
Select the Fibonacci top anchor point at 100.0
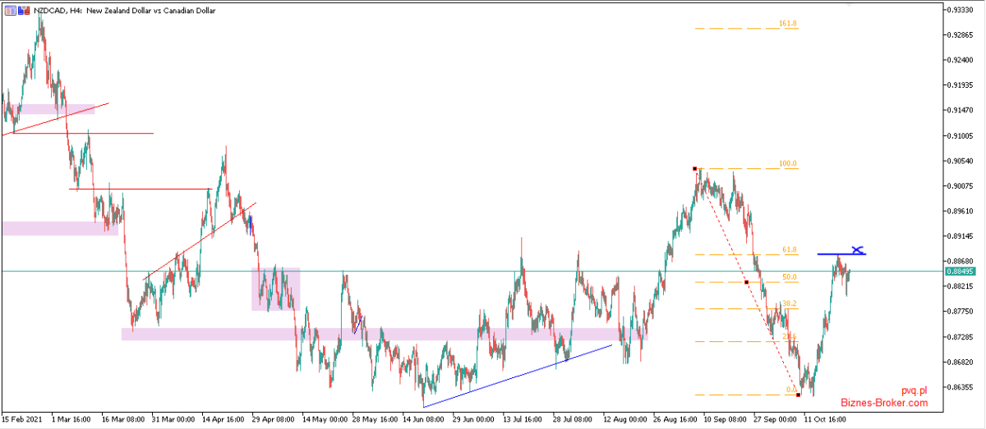click(x=695, y=169)
